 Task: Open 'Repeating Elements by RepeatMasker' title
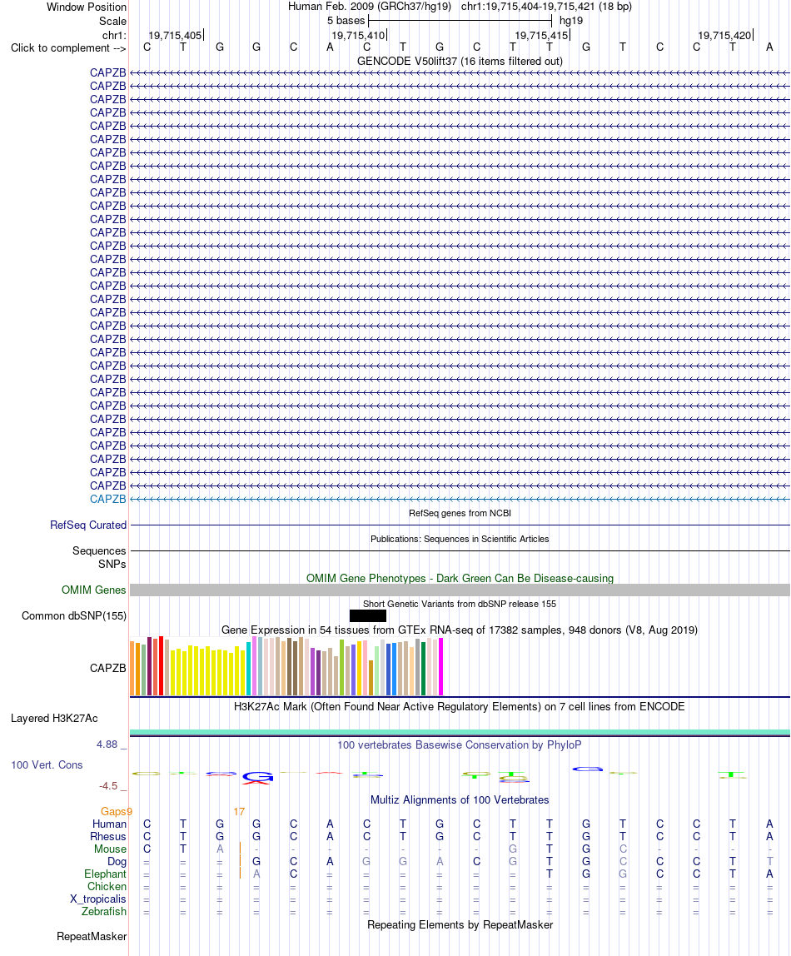click(x=460, y=925)
